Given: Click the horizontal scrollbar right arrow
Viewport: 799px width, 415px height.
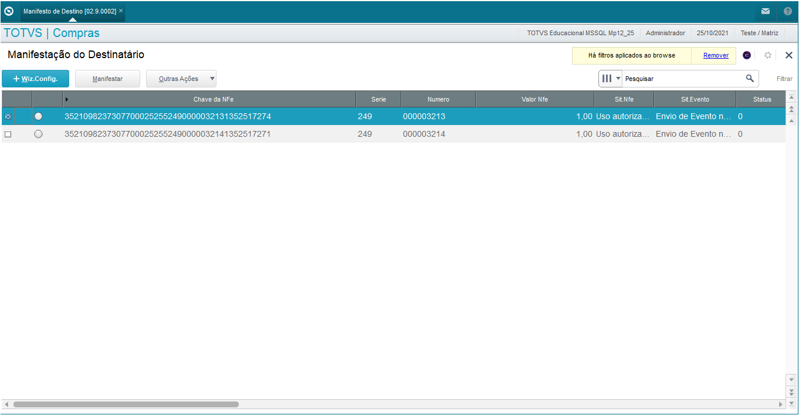Looking at the screenshot, I should [781, 404].
